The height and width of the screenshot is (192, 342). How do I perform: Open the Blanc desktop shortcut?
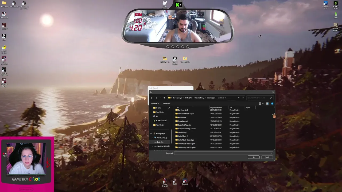pos(4,37)
